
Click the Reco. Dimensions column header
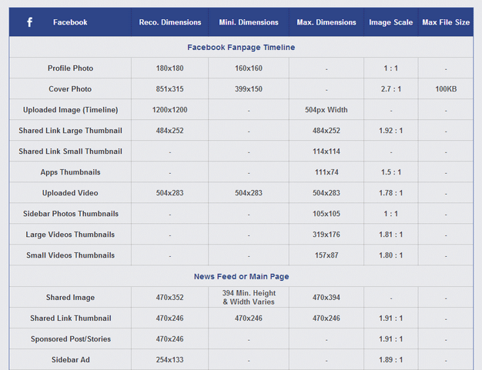170,22
